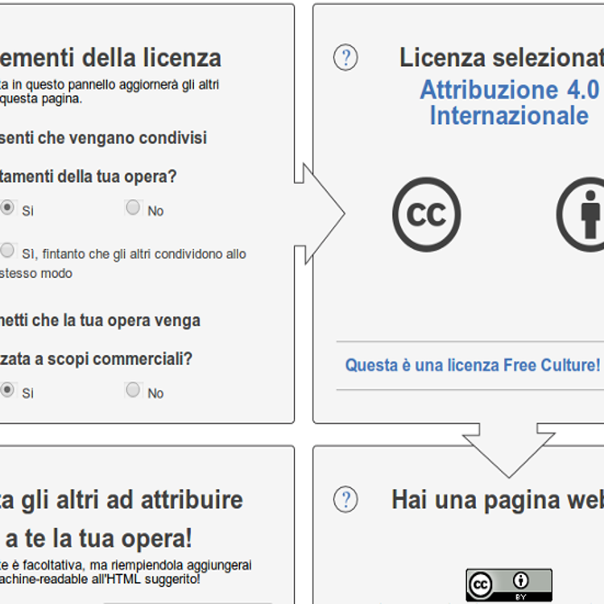Select Sì for adaptations of your work

click(x=7, y=208)
